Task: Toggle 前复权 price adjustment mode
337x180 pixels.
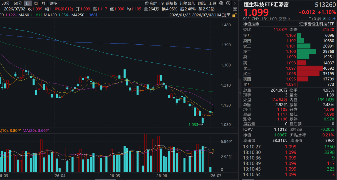Action: 172,3
